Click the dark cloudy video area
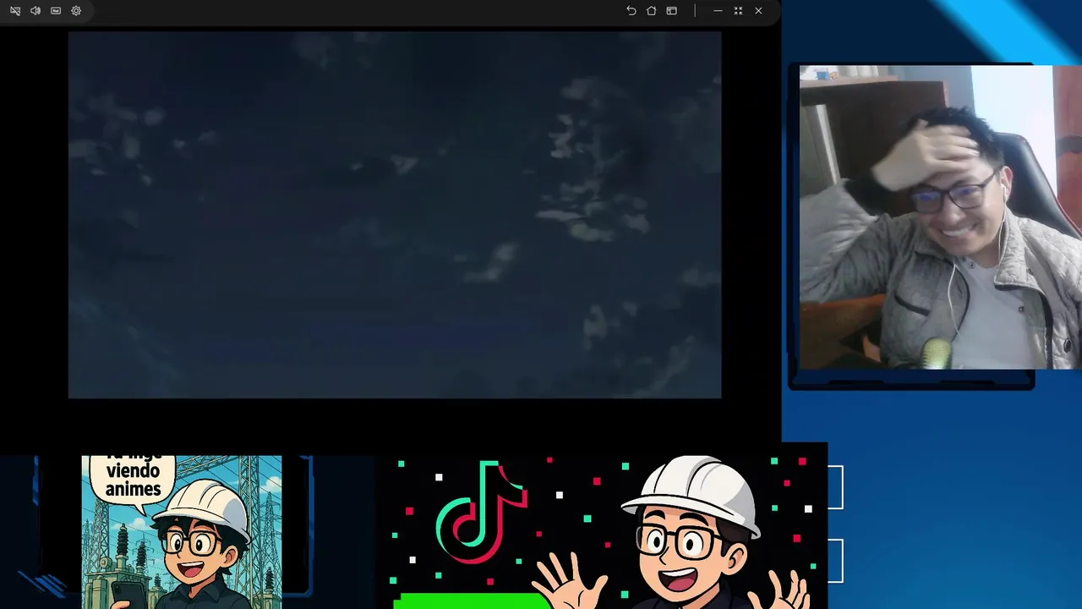Screen dimensions: 1082x609 click(395, 215)
